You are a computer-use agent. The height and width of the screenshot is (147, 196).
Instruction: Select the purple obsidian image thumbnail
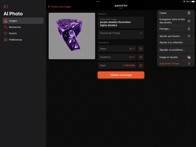[72, 36]
